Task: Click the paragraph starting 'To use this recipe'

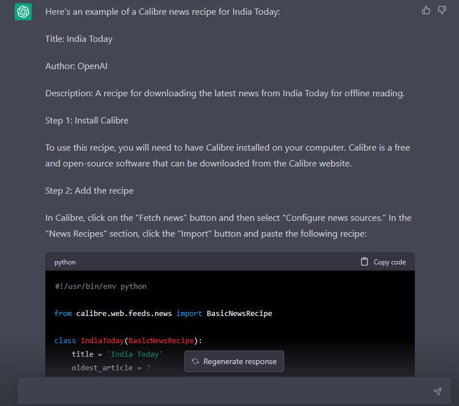Action: (228, 156)
